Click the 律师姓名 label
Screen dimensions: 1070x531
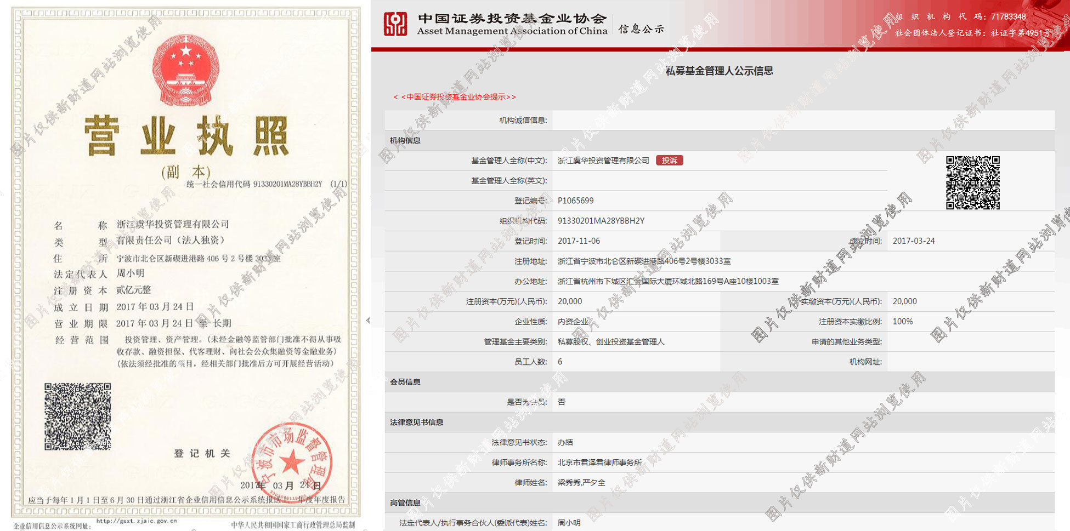pyautogui.click(x=531, y=483)
